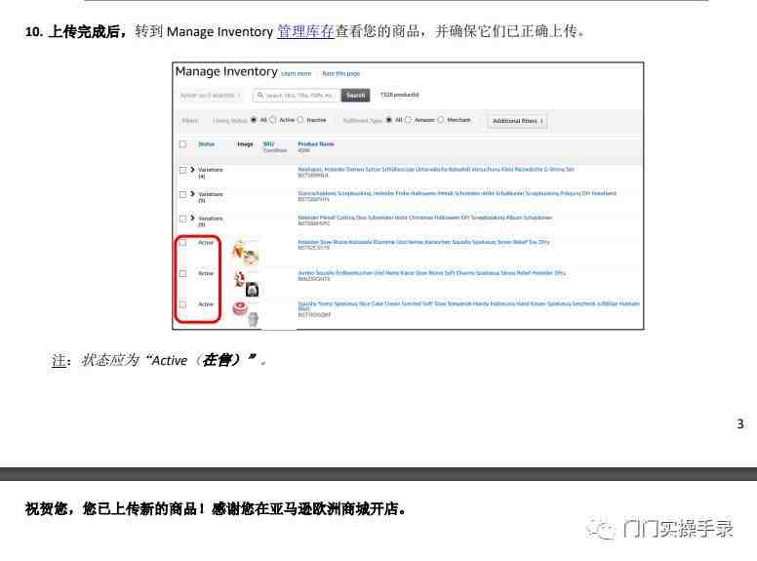
Task: Open the Jumbo Squishy product name link
Action: pos(431,273)
